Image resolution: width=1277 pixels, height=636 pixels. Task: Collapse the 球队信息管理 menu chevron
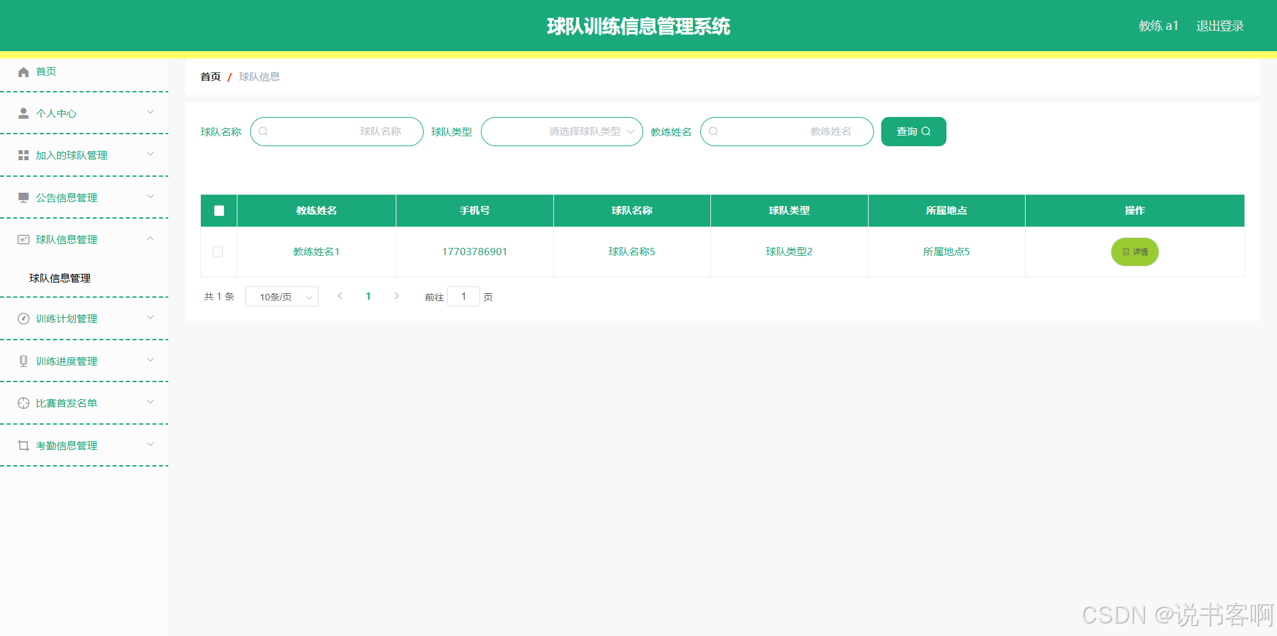click(x=150, y=239)
